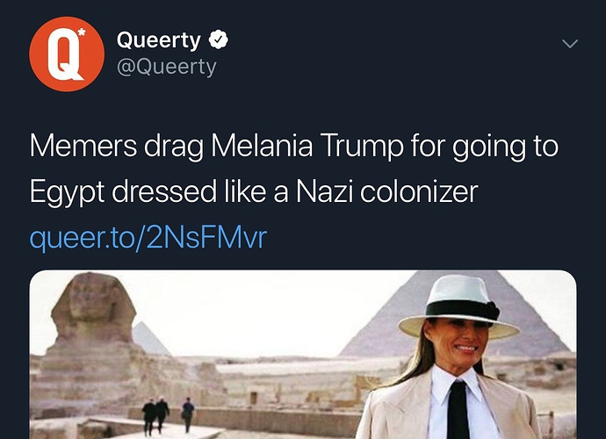606x439 pixels.
Task: Click the word "Egypt" in the tweet
Action: coord(68,192)
